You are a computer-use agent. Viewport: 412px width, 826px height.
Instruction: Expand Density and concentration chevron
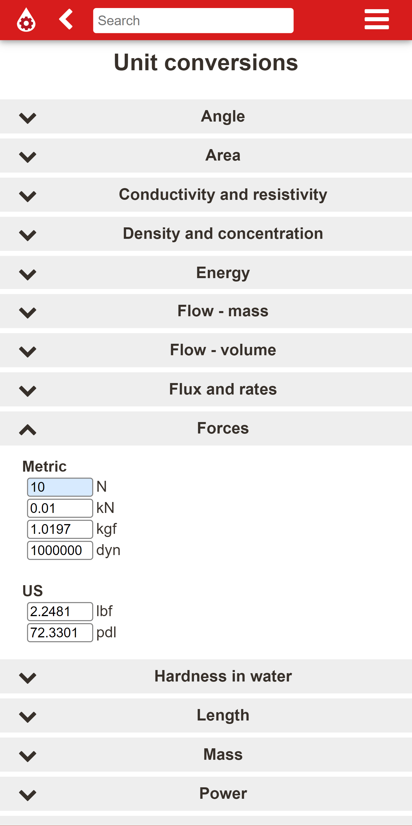(27, 235)
